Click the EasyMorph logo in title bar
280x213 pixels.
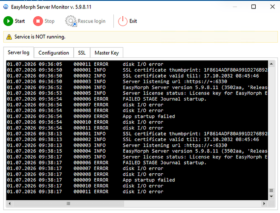click(x=6, y=7)
